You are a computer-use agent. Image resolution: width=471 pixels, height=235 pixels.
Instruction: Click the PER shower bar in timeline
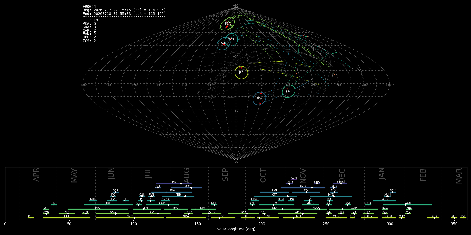[x=178, y=196]
